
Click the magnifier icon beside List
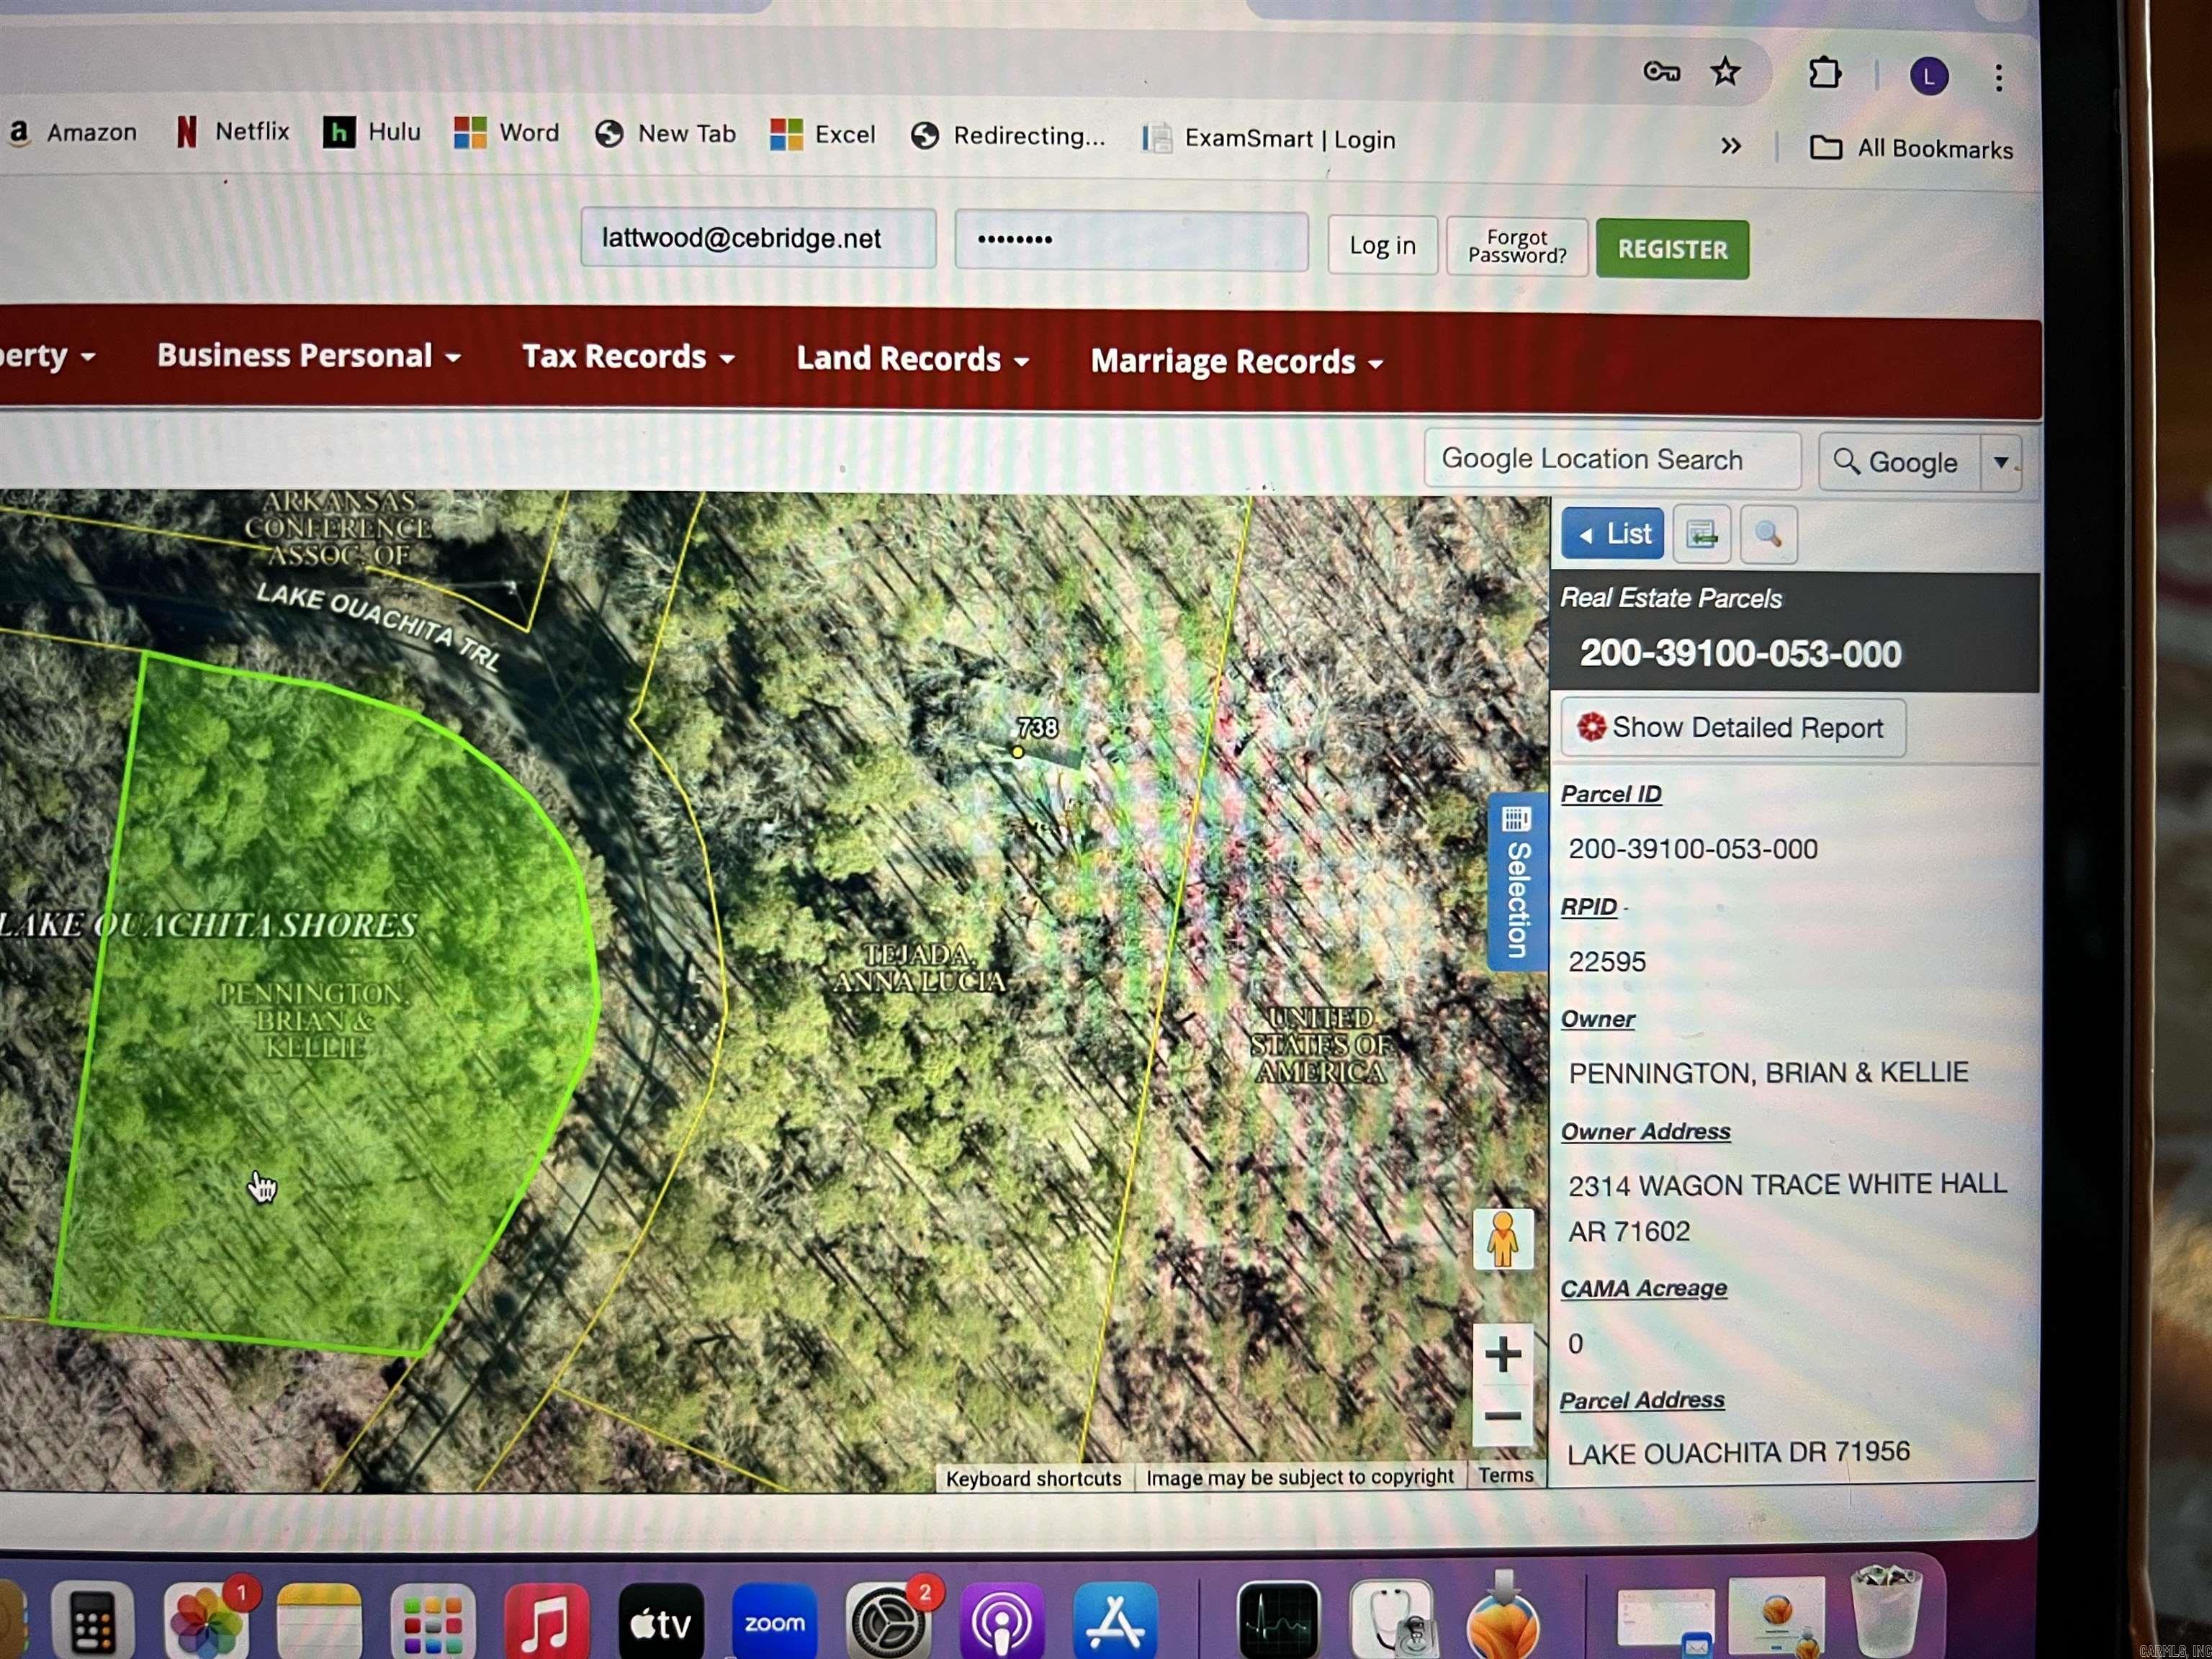pos(1767,535)
